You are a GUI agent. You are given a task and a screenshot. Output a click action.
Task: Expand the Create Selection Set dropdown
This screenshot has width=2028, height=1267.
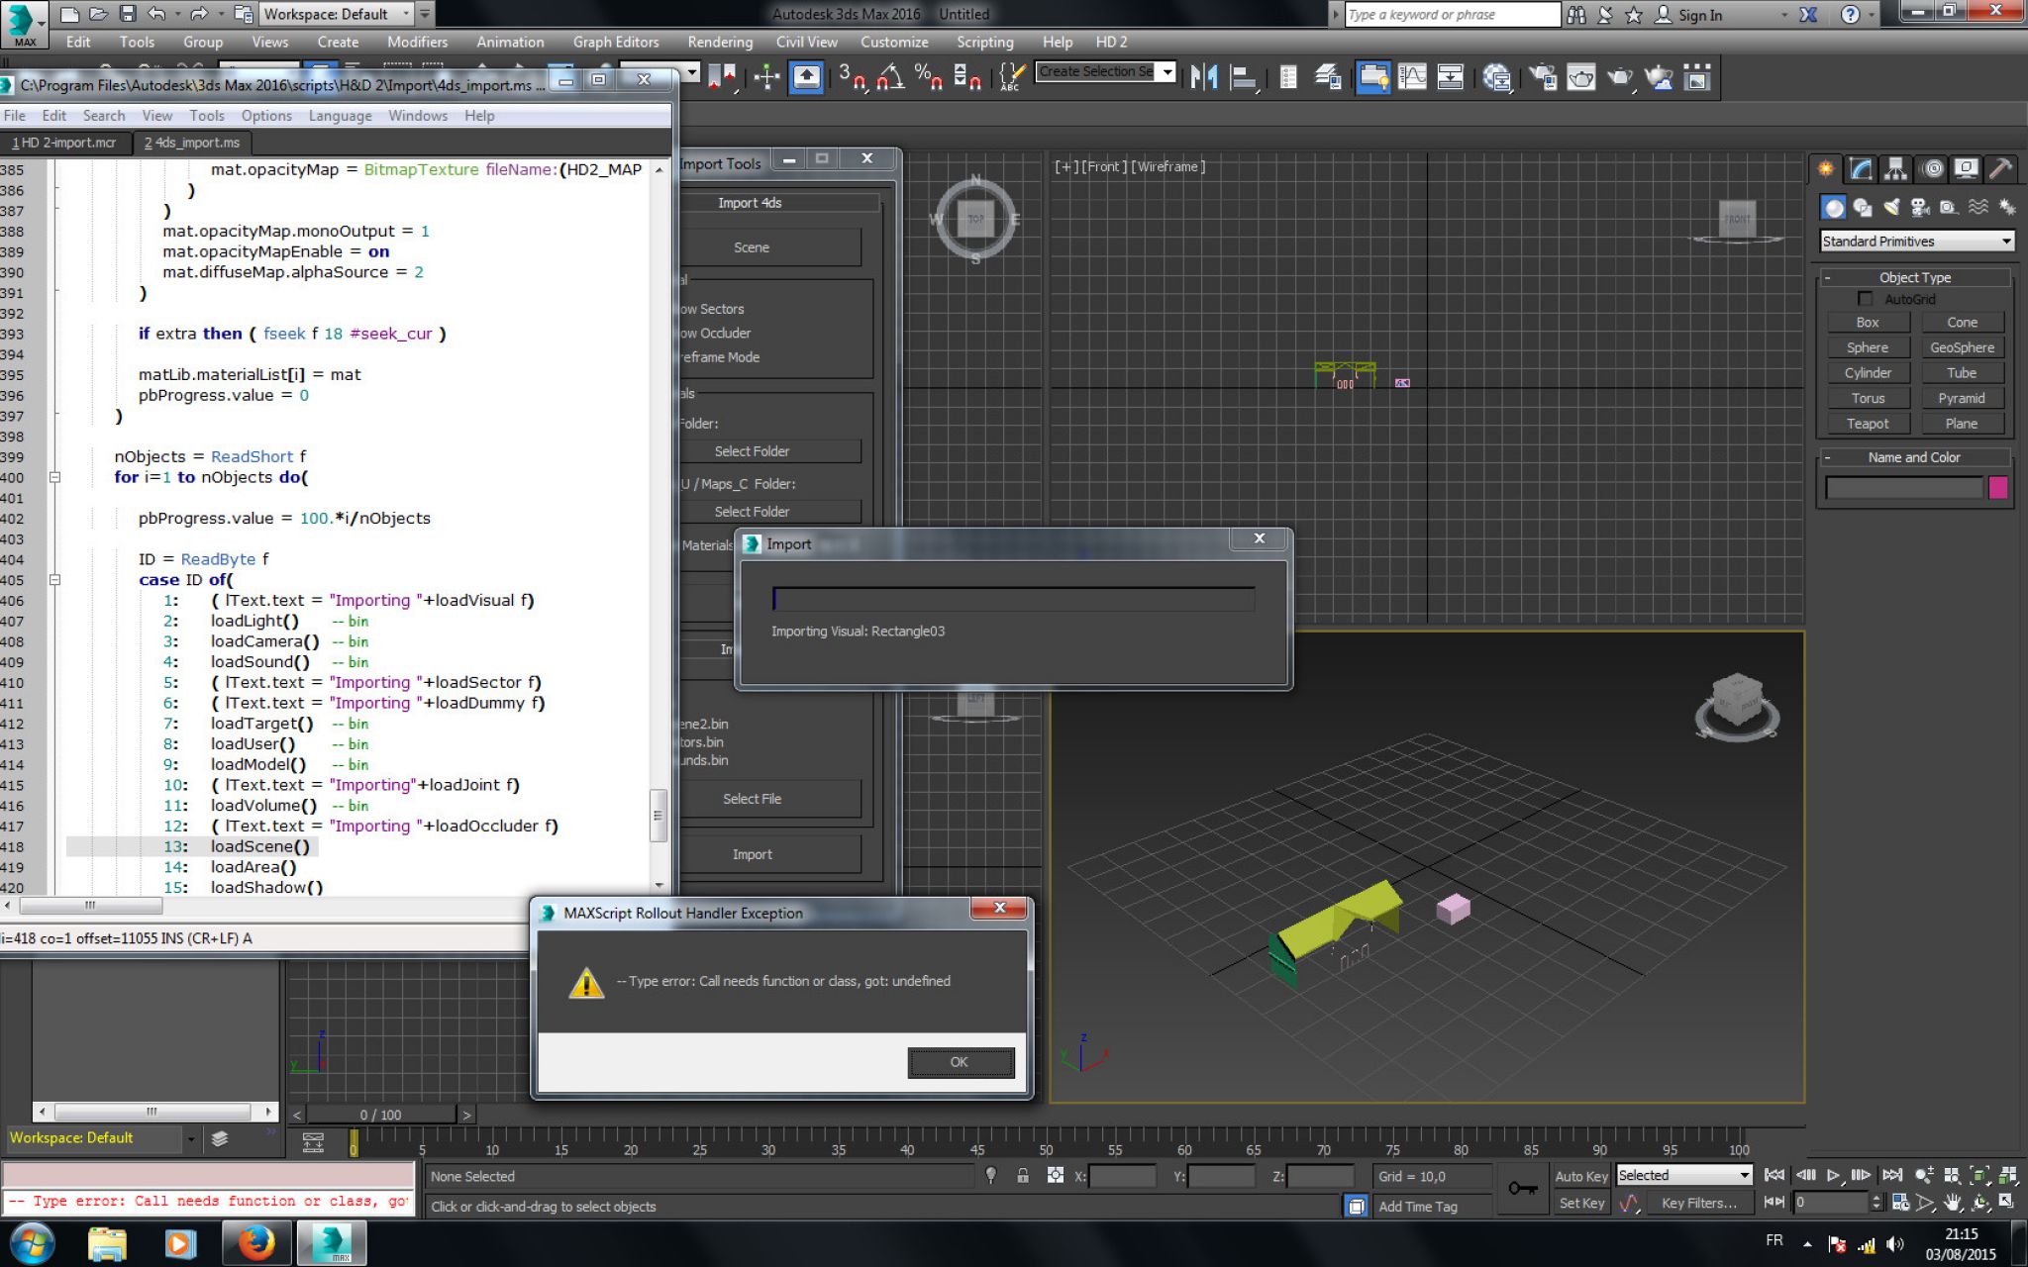(1167, 71)
